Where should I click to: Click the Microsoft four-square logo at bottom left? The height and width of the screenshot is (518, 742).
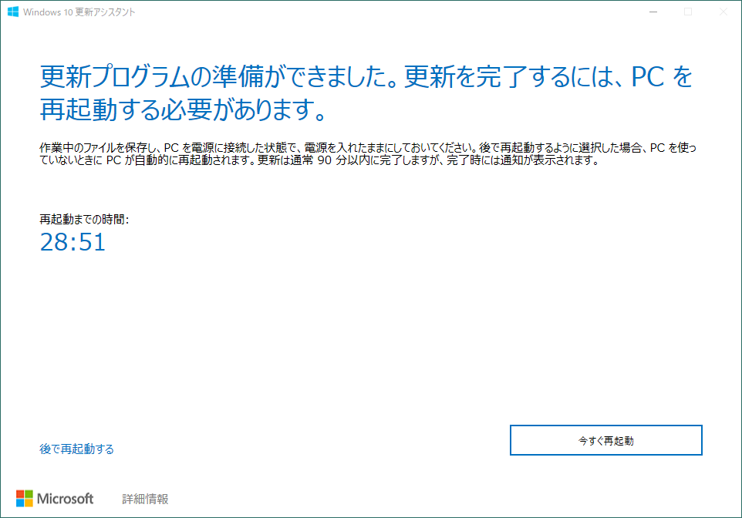point(23,499)
